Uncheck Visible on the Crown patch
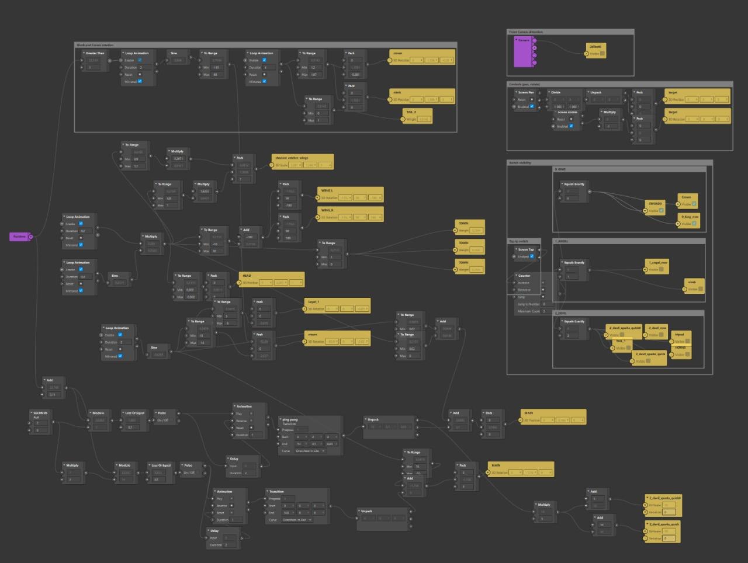 click(x=694, y=204)
